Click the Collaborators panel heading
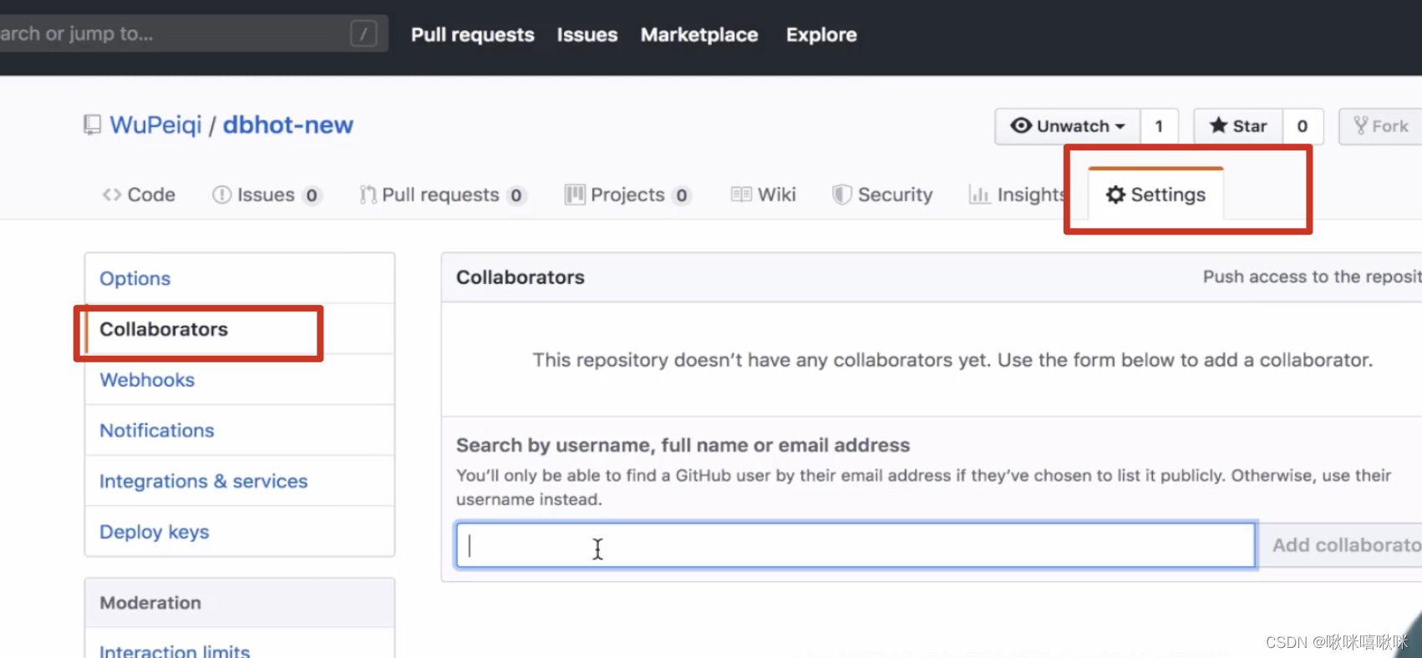 (x=521, y=277)
